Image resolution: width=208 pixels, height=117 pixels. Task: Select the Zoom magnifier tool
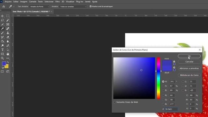[2, 58]
